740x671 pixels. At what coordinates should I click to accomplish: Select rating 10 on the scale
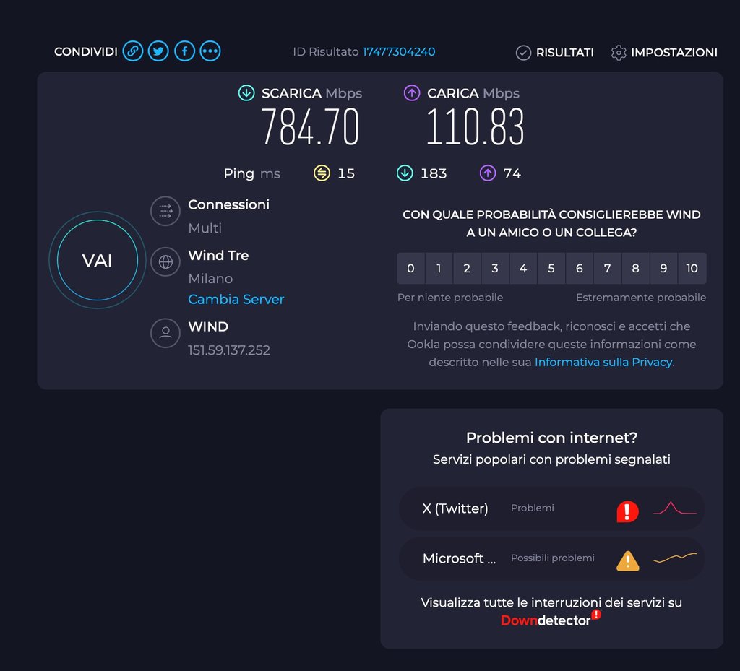[692, 269]
